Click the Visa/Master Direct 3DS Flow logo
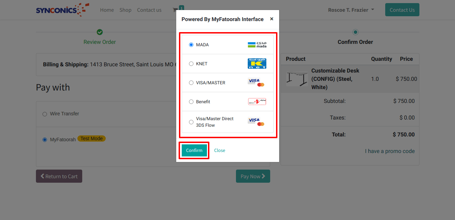Viewport: 455px width, 220px height. click(x=256, y=122)
